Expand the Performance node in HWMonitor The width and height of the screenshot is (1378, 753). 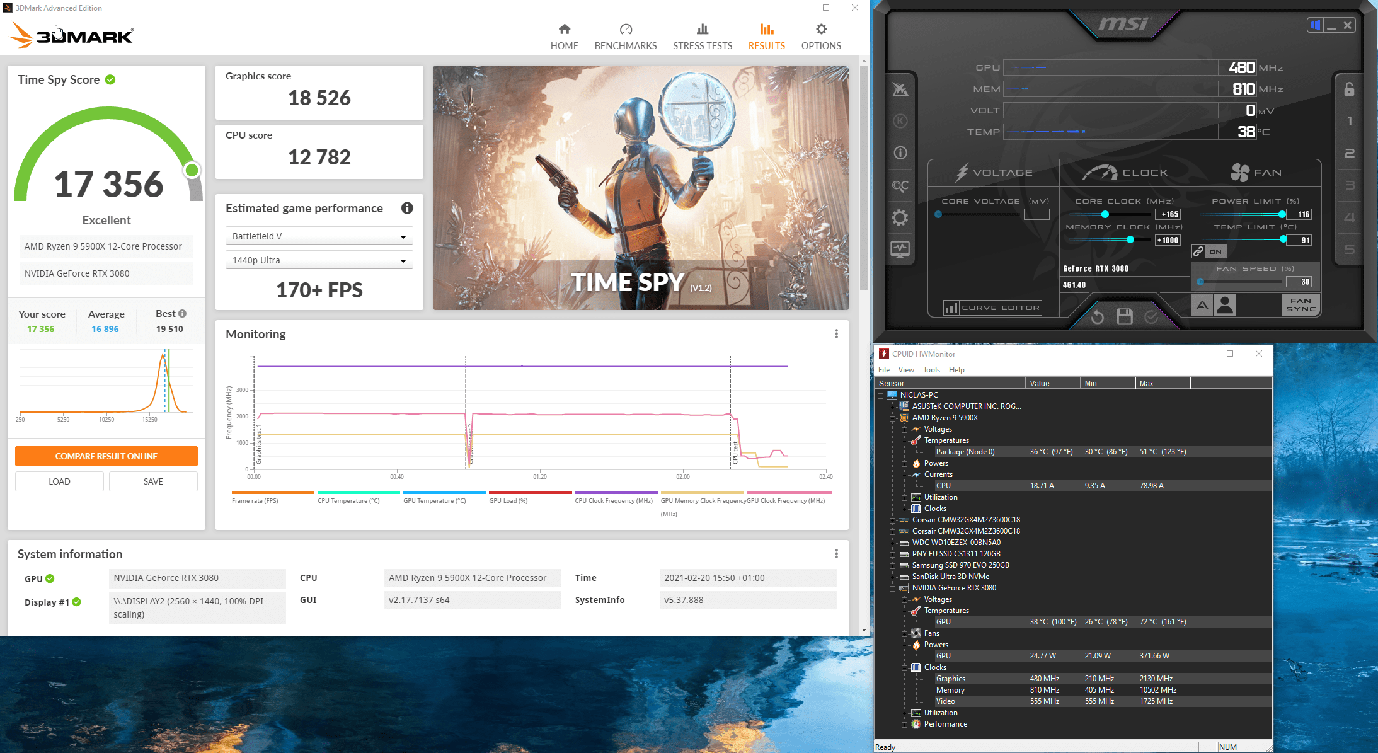pos(904,724)
